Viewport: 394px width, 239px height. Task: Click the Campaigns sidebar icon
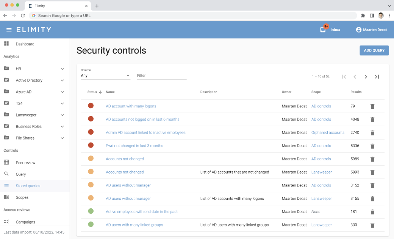click(x=6, y=222)
